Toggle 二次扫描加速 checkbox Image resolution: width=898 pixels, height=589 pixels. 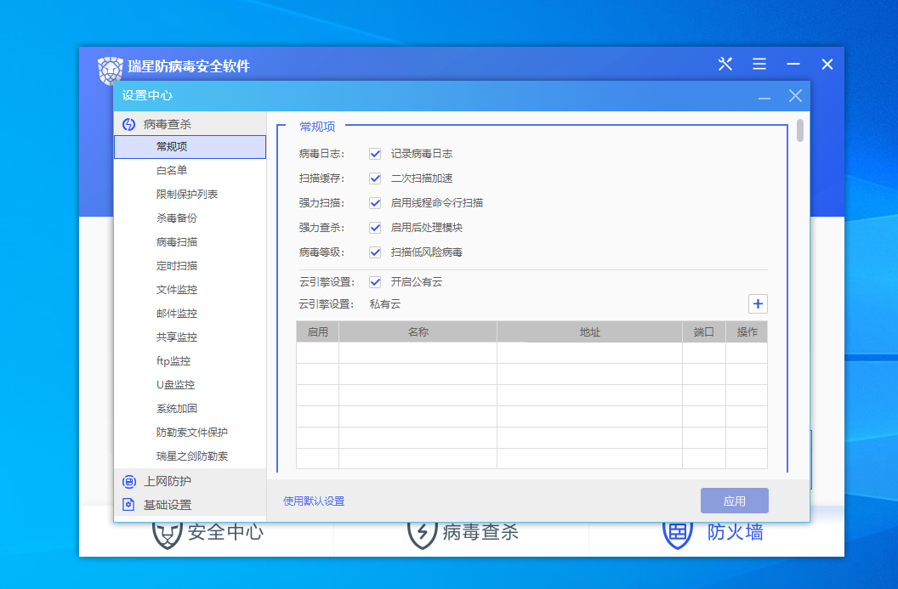tap(375, 178)
